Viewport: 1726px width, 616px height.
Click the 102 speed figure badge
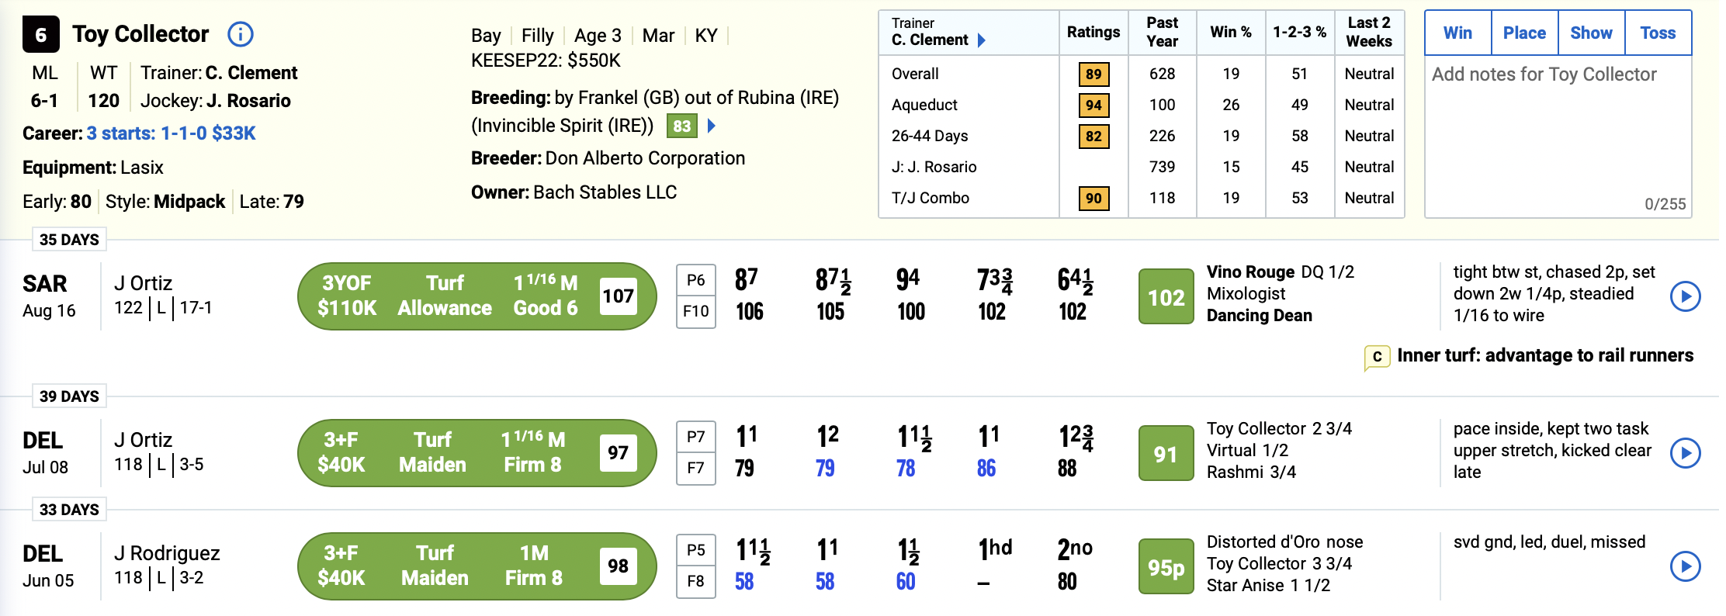pos(1166,296)
